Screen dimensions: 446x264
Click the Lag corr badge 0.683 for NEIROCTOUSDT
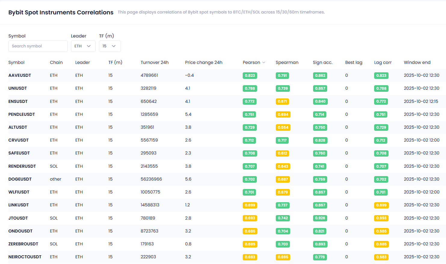[x=381, y=257]
